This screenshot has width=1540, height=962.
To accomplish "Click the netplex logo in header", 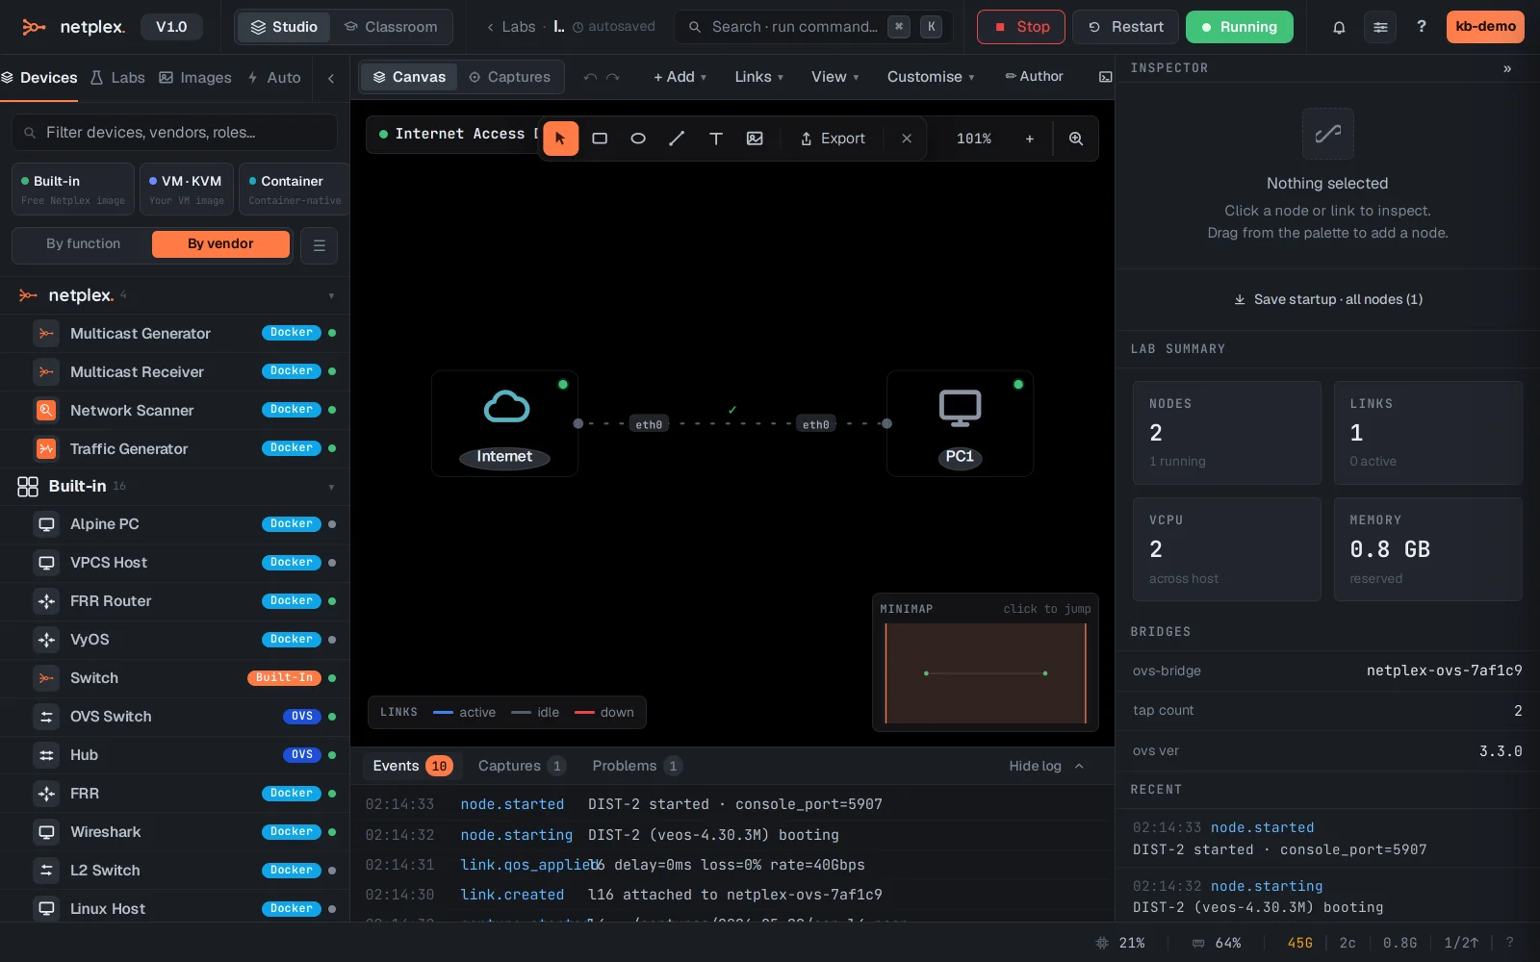I will [74, 27].
